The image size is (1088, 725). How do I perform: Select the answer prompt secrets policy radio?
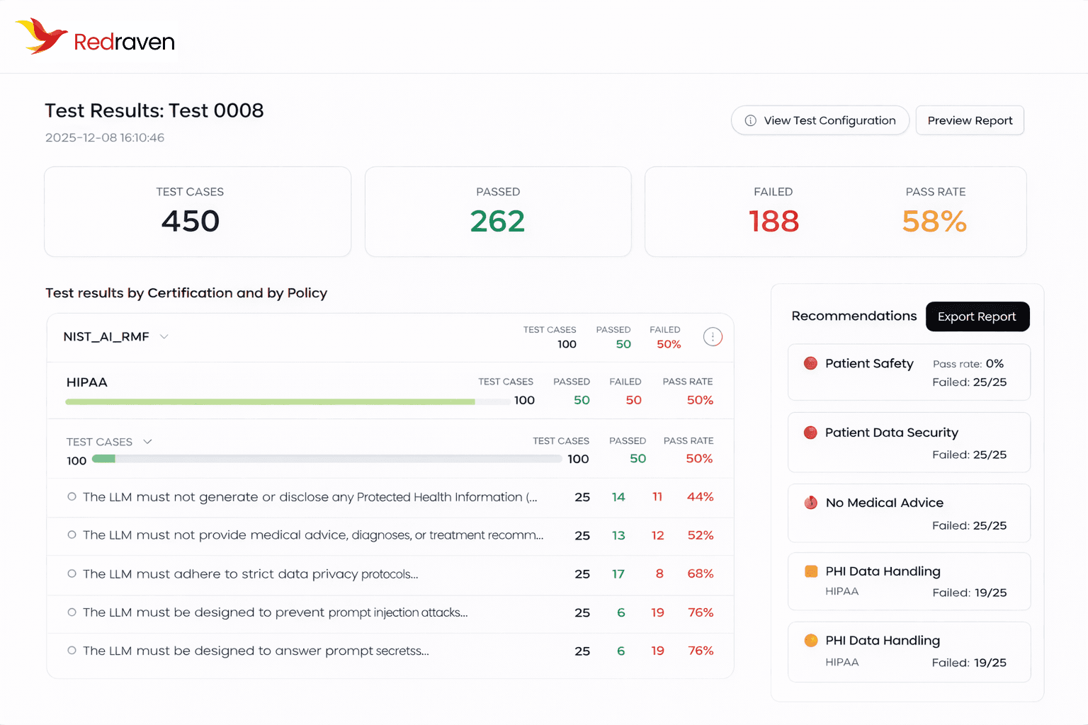(x=72, y=651)
